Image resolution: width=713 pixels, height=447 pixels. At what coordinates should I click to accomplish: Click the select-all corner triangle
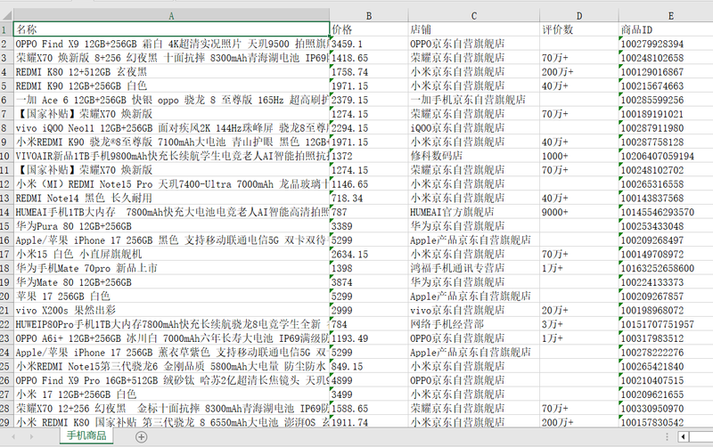coord(6,15)
